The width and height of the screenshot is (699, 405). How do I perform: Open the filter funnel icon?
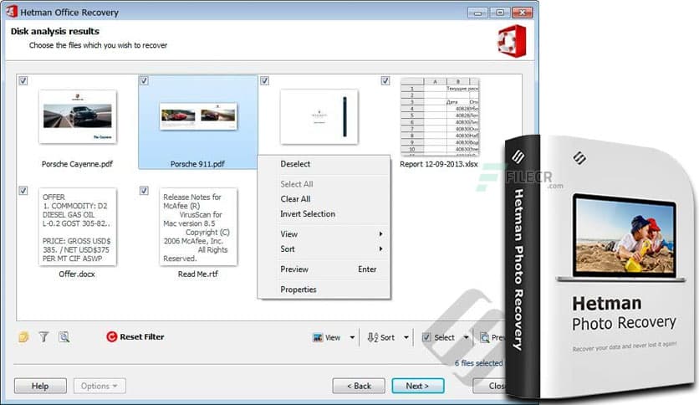43,336
